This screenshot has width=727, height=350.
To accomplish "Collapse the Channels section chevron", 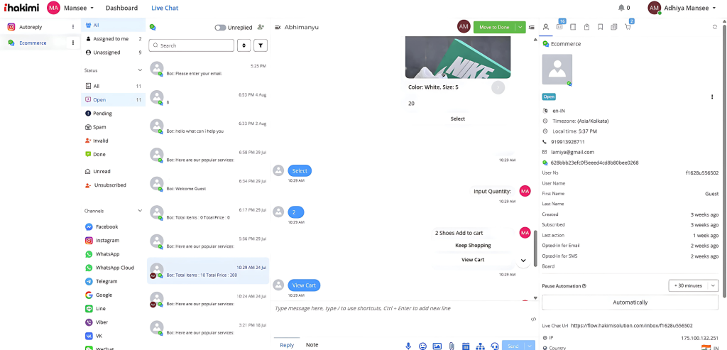I will coord(140,211).
